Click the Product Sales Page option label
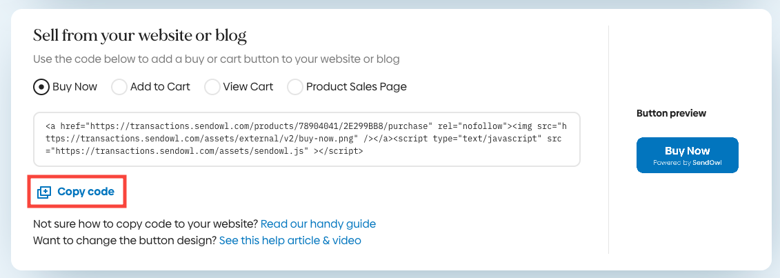 356,87
